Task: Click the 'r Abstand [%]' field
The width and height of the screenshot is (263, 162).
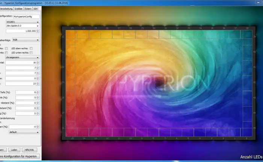Action: 26,103
